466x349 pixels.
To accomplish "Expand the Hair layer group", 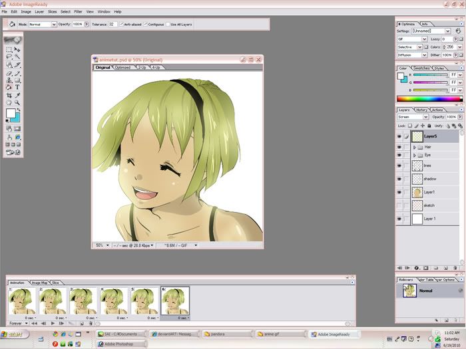I will (414, 147).
